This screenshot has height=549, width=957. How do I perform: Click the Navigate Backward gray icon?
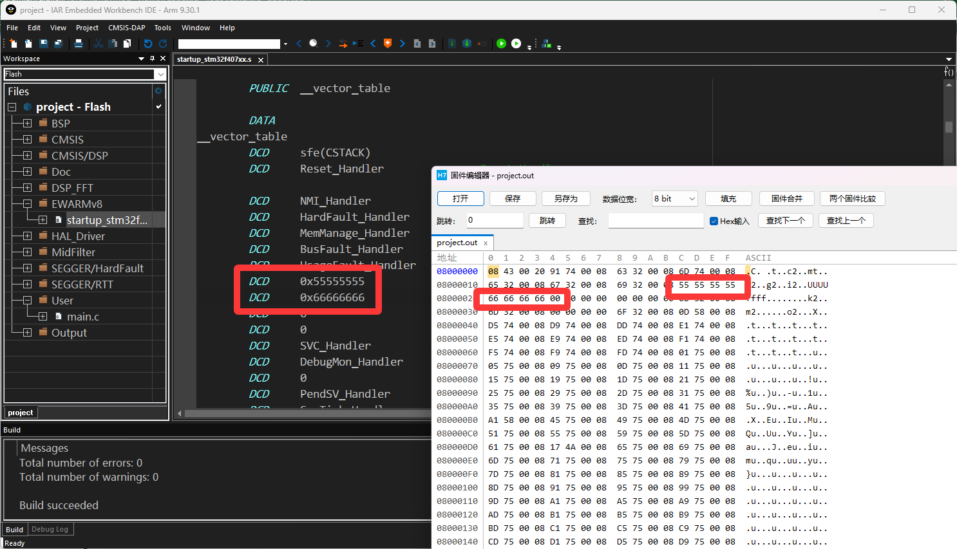point(417,43)
